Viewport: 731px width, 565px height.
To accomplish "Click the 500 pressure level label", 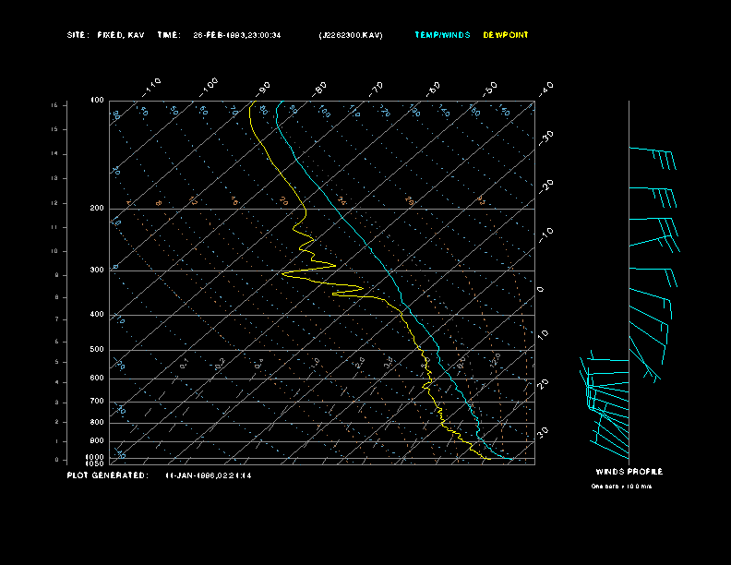I will pyautogui.click(x=97, y=350).
